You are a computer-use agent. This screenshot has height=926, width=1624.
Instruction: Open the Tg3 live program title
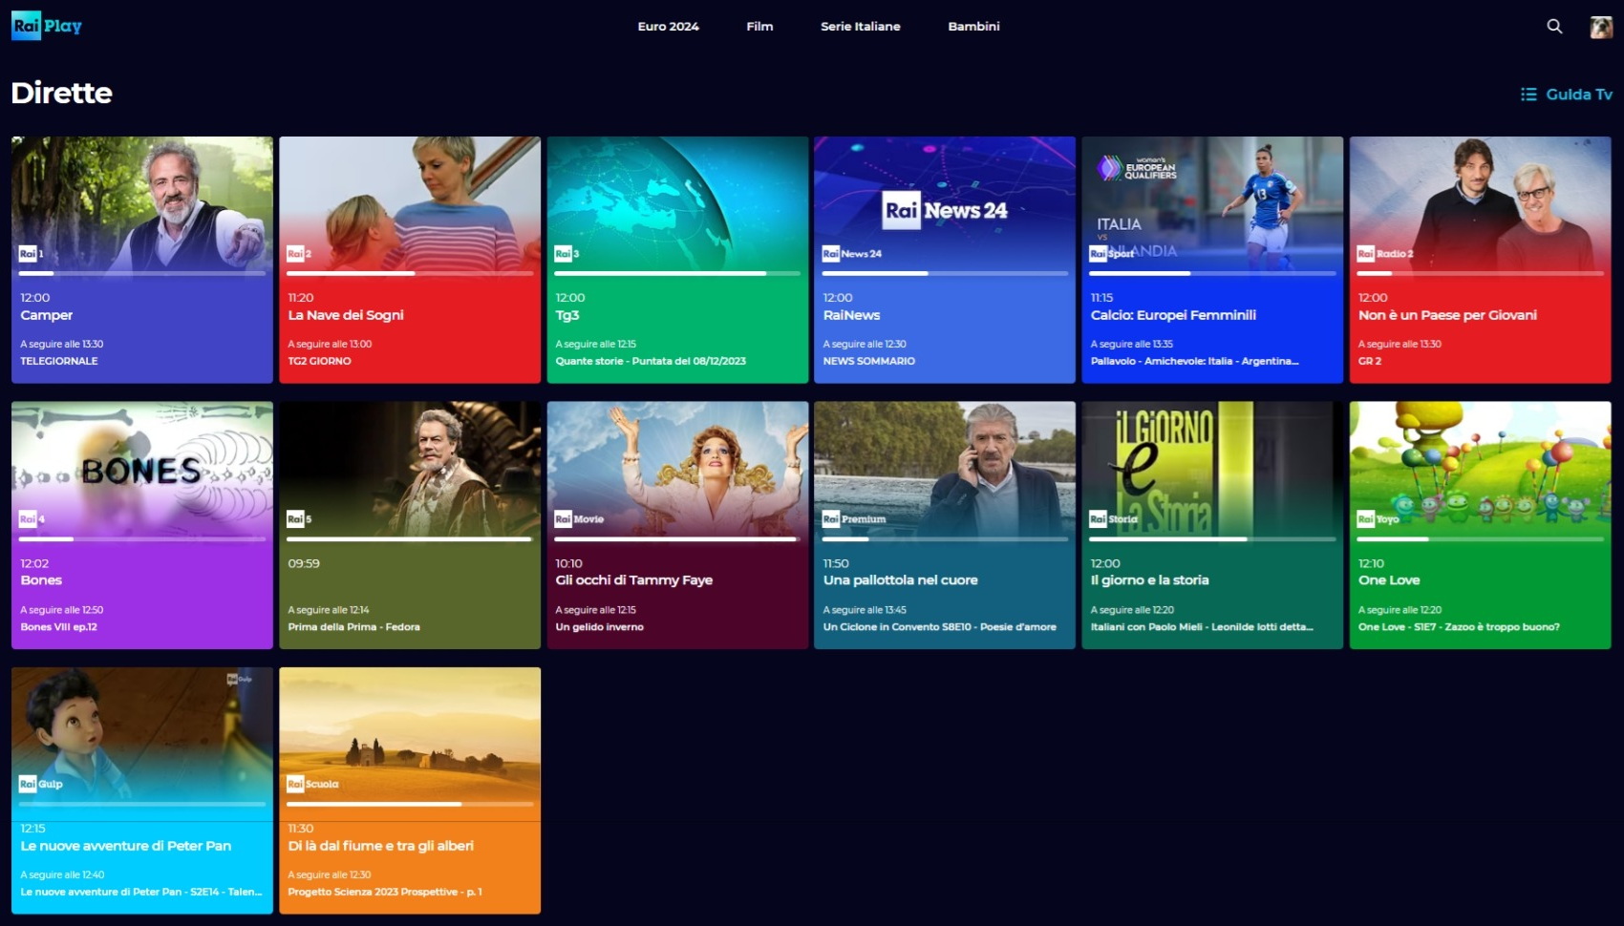[x=567, y=315]
